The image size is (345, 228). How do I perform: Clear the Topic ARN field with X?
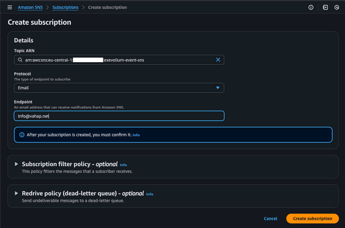pos(218,60)
